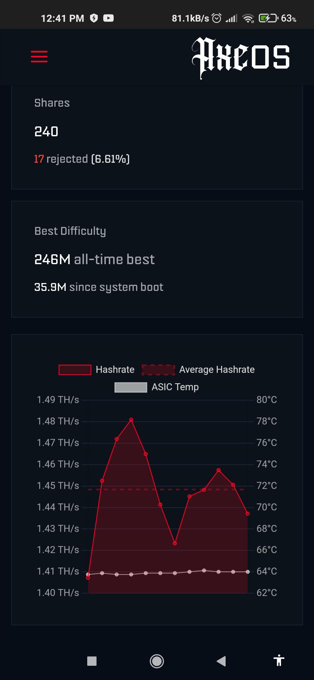Tap the cellular signal bars icon

point(231,18)
